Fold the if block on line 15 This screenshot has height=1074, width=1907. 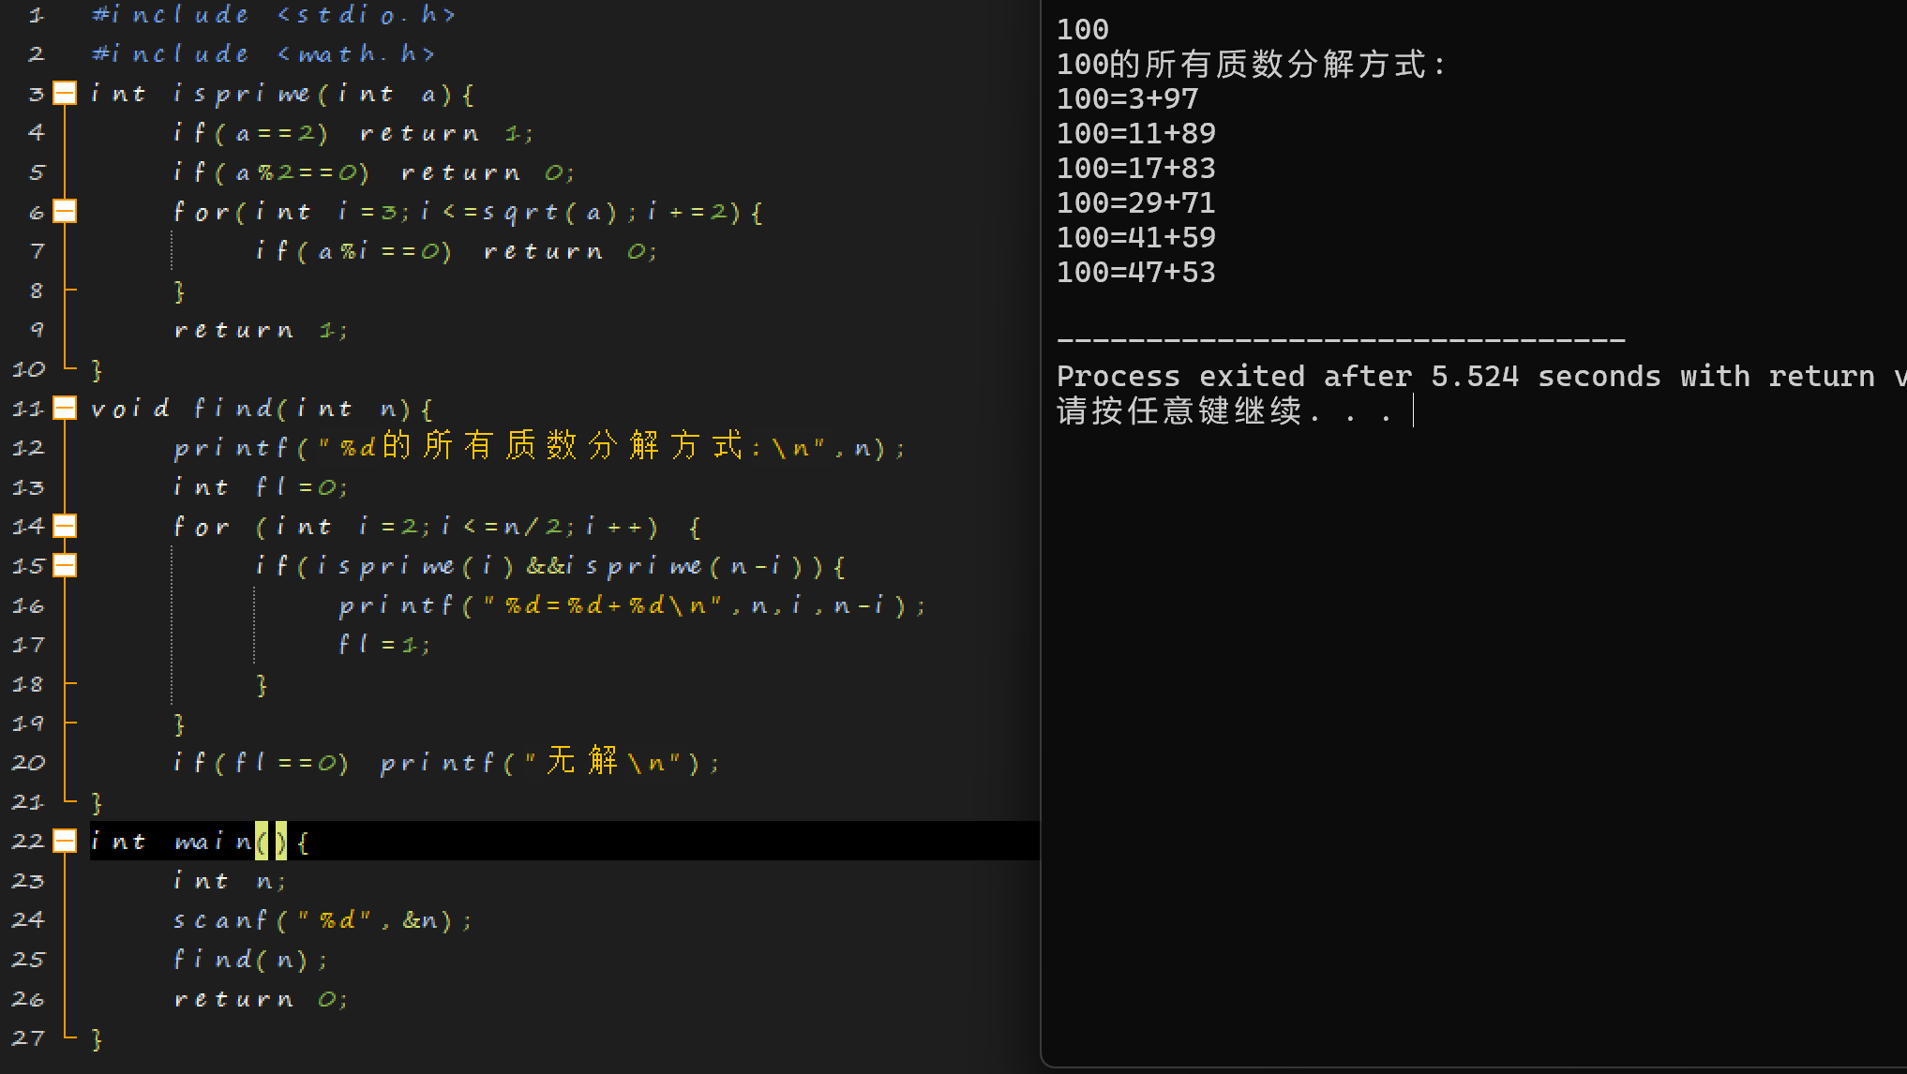[x=65, y=565]
